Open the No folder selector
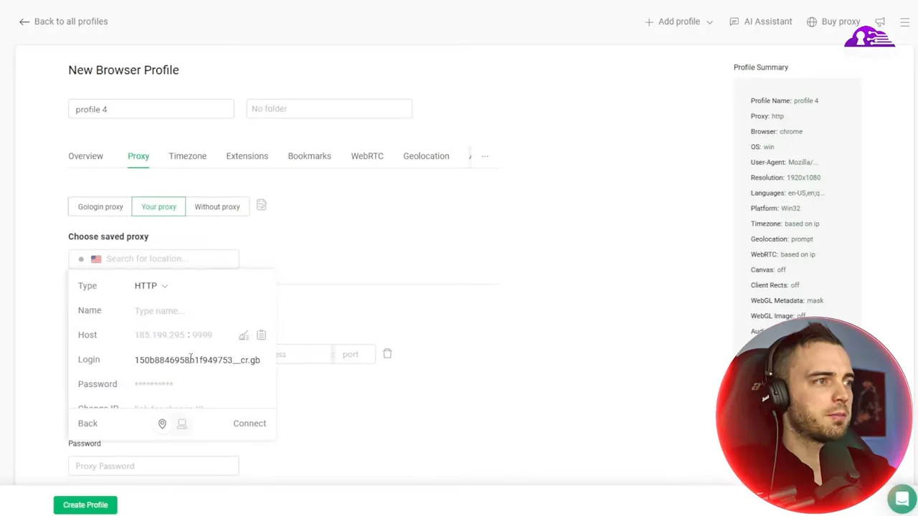Viewport: 918px width, 516px height. click(328, 108)
